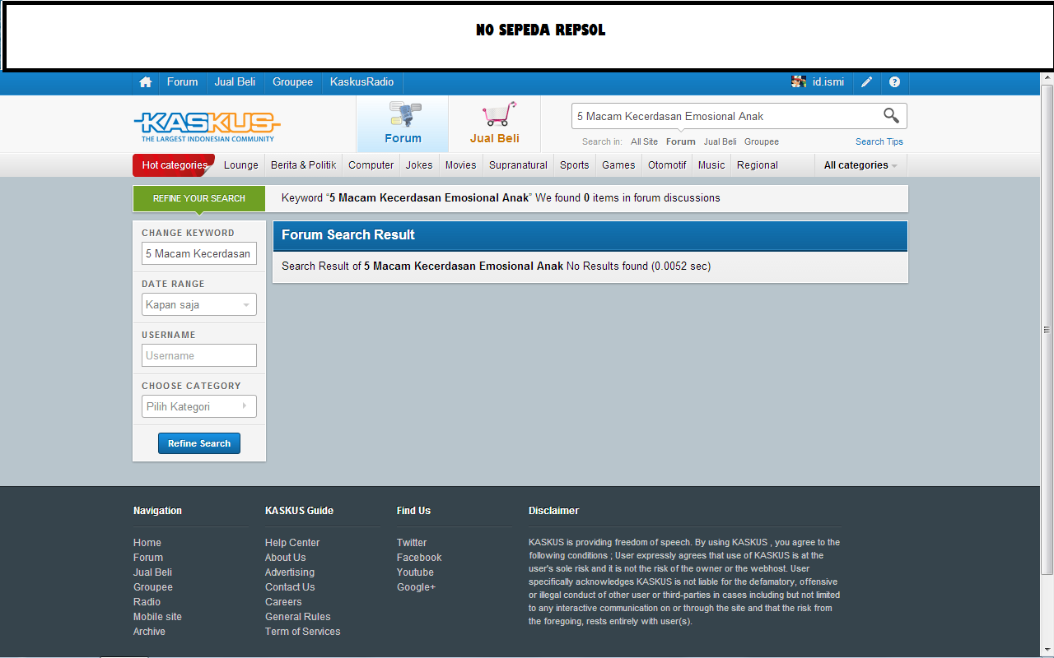Viewport: 1054px width, 658px height.
Task: Open Forum in footer navigation
Action: point(148,558)
